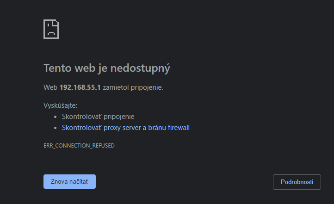Open details with the "Podrobnosti" button
The height and width of the screenshot is (204, 334).
(297, 182)
